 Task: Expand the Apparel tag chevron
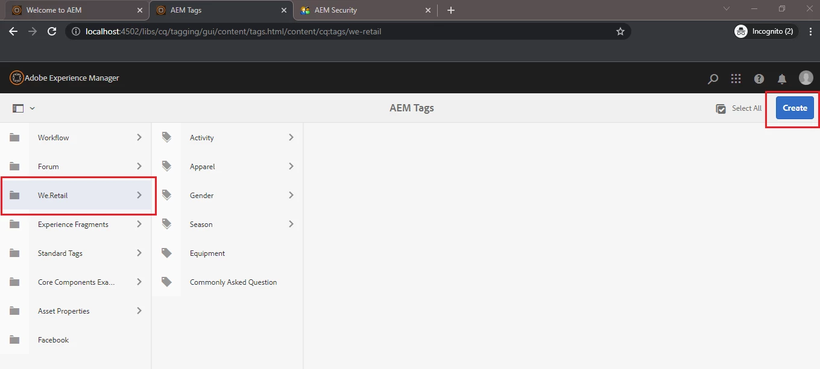[291, 166]
